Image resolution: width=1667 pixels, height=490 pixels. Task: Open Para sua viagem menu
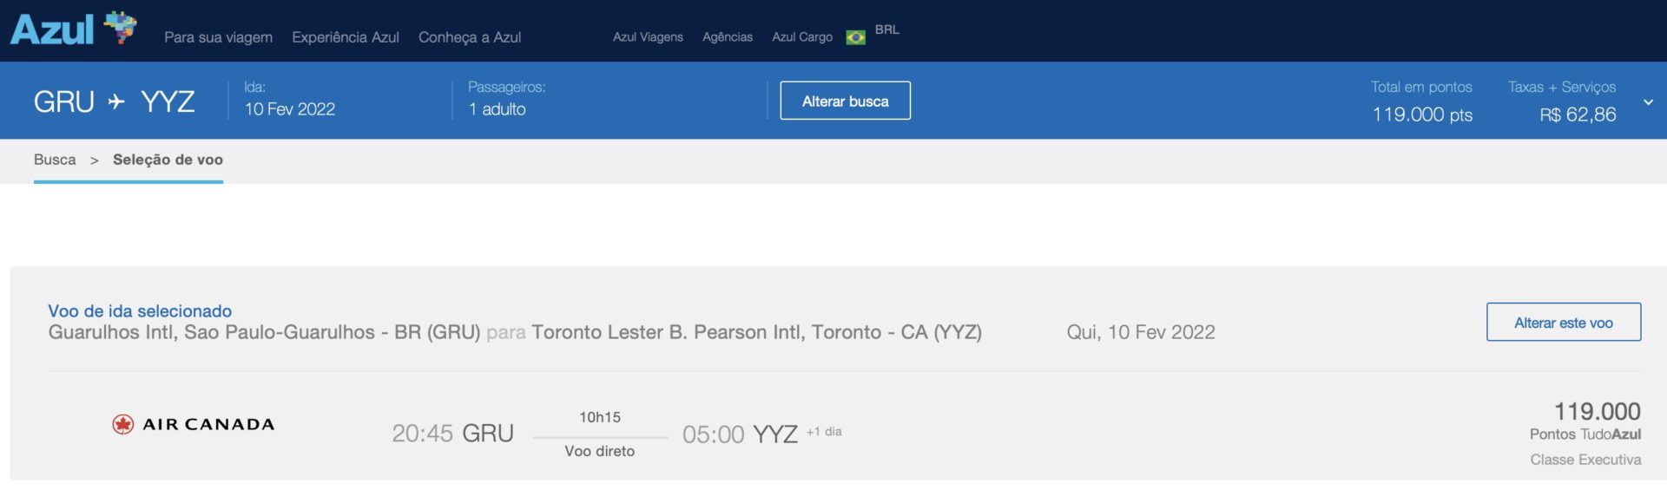pos(218,37)
